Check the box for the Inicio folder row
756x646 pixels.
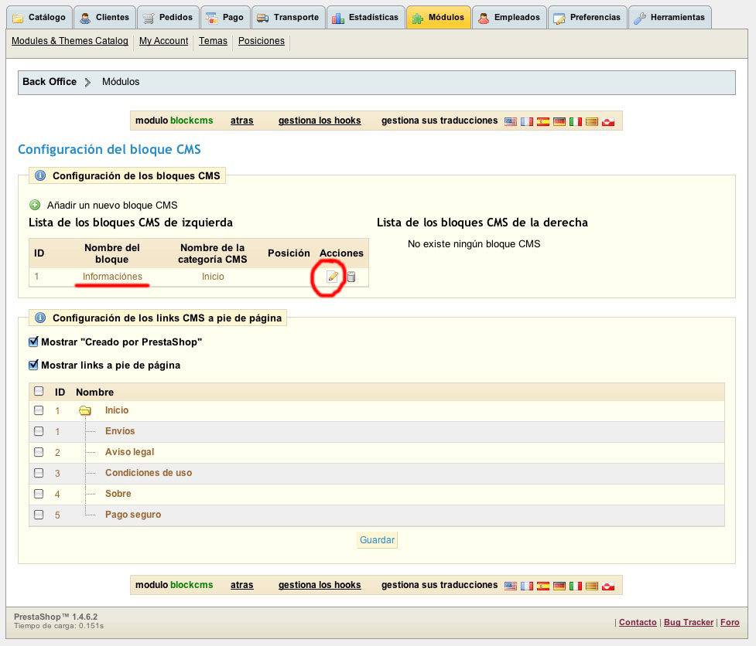pos(39,410)
